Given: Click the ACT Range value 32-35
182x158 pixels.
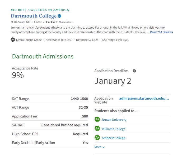Looking at the screenshot, I should coord(83,107).
